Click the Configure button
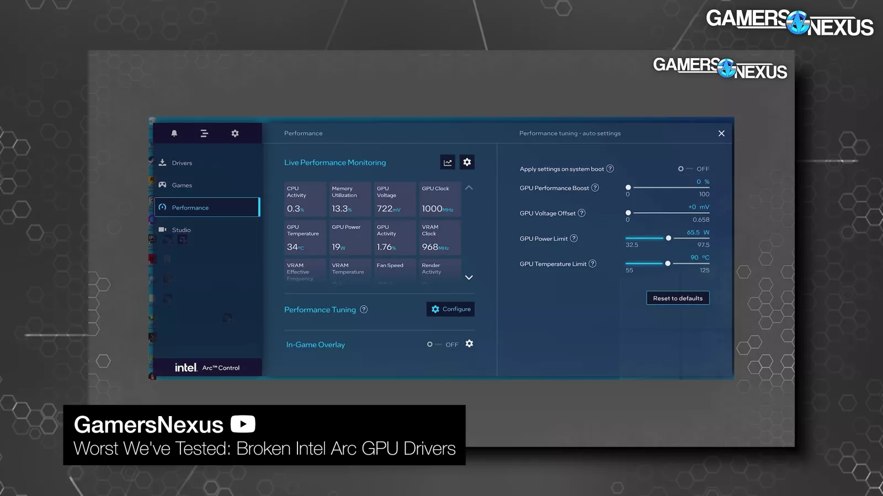Screen dimensions: 883x496 point(450,309)
